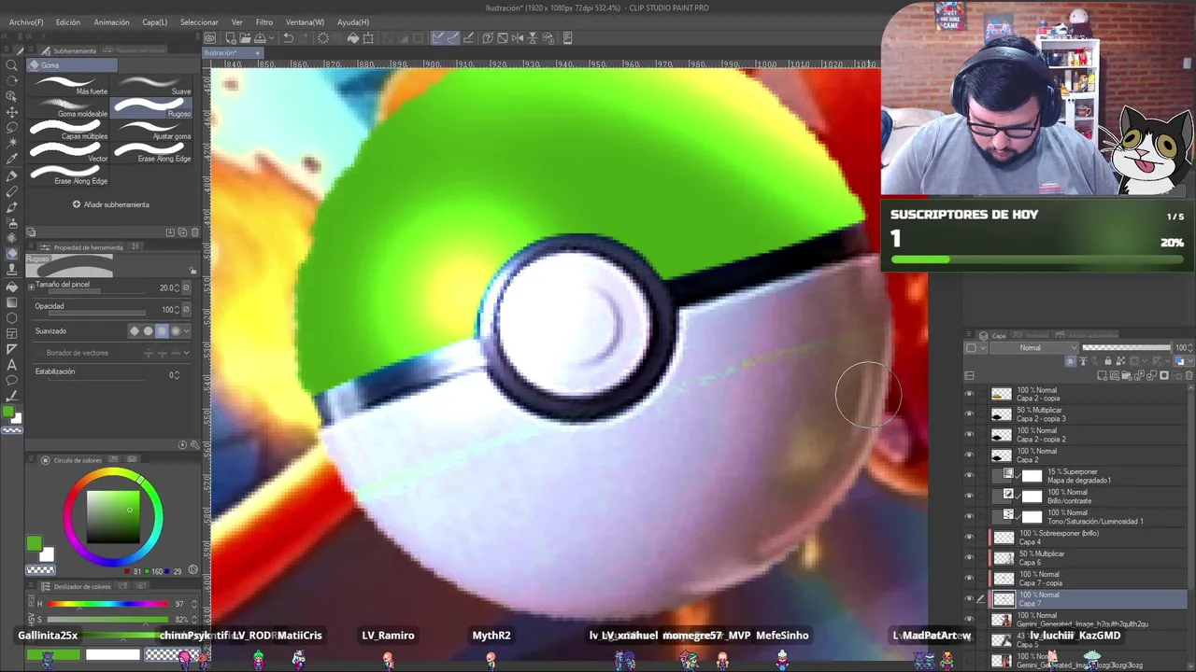Hide the Capa 2 - copia 3 layer
The image size is (1196, 672).
[969, 414]
